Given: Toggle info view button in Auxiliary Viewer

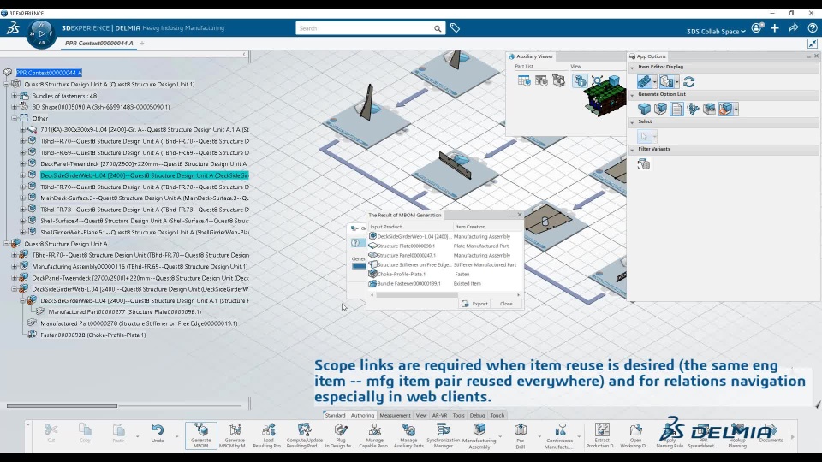Looking at the screenshot, I should click(580, 80).
